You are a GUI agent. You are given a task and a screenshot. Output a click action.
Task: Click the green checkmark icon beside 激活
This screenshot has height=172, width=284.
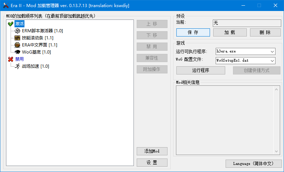pos(11,24)
